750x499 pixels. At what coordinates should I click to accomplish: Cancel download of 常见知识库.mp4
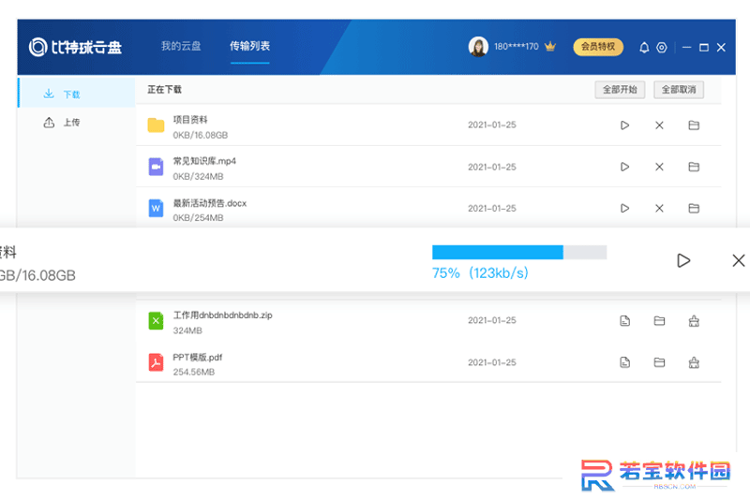[x=659, y=167]
